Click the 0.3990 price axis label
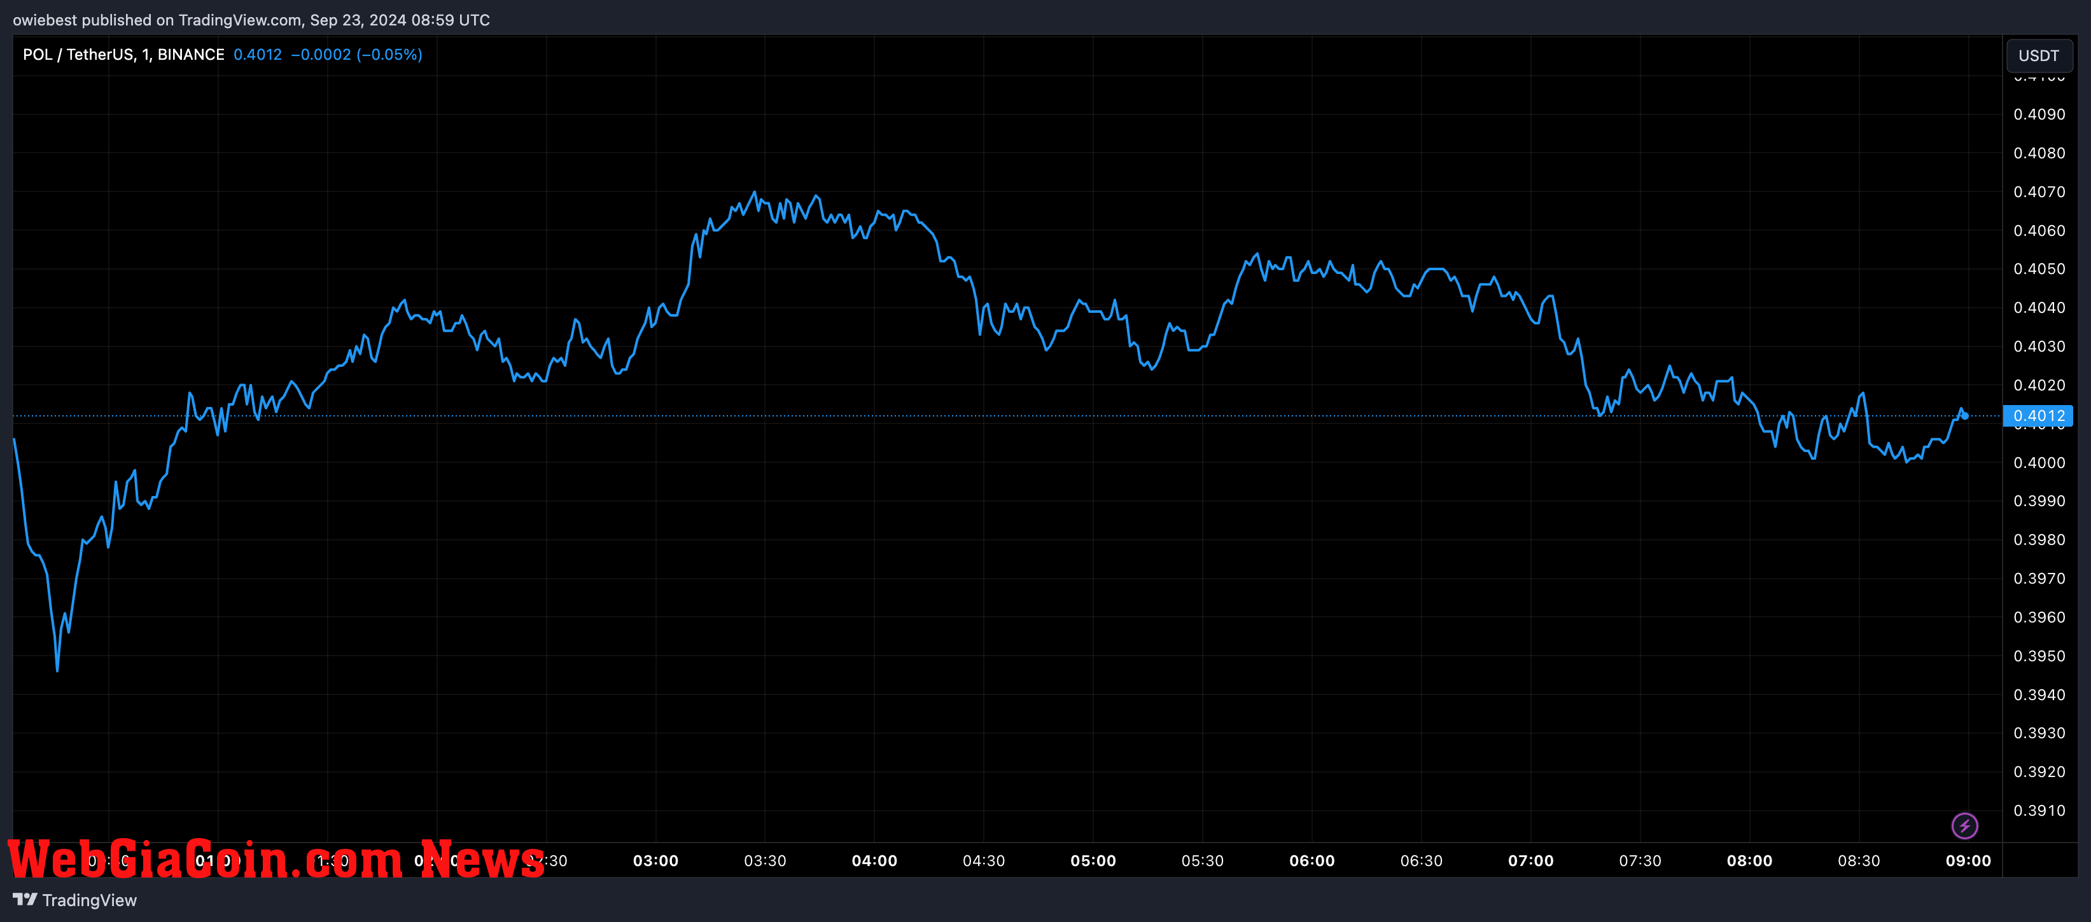Image resolution: width=2091 pixels, height=922 pixels. [2039, 501]
